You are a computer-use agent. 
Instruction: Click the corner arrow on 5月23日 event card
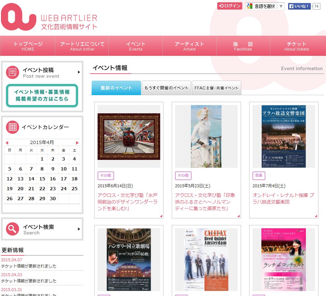pyautogui.click(x=239, y=216)
